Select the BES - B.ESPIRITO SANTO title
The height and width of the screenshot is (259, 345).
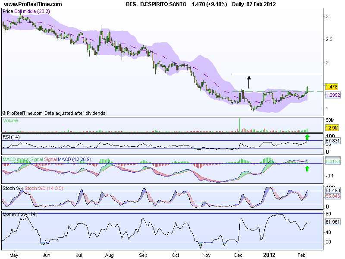pyautogui.click(x=156, y=4)
